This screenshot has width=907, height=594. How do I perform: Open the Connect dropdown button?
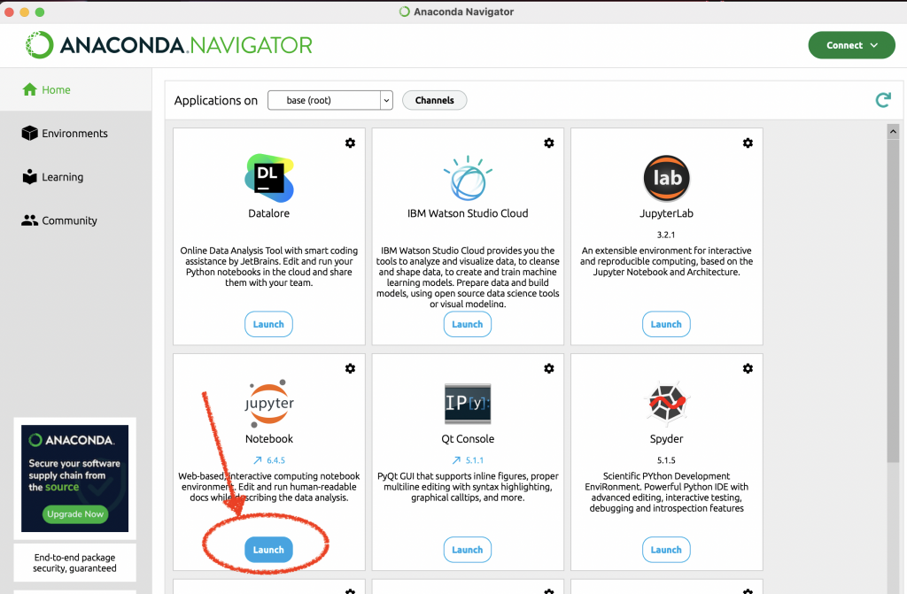(x=851, y=45)
